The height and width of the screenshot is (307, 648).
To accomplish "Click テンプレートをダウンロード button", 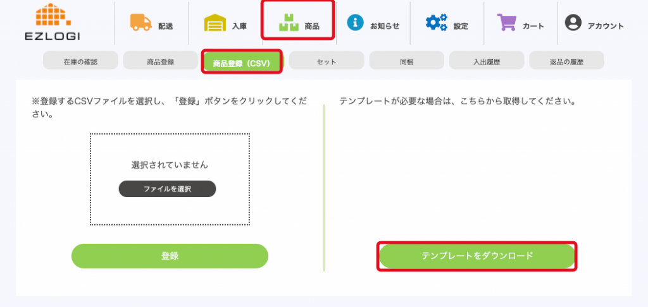I will click(x=477, y=256).
